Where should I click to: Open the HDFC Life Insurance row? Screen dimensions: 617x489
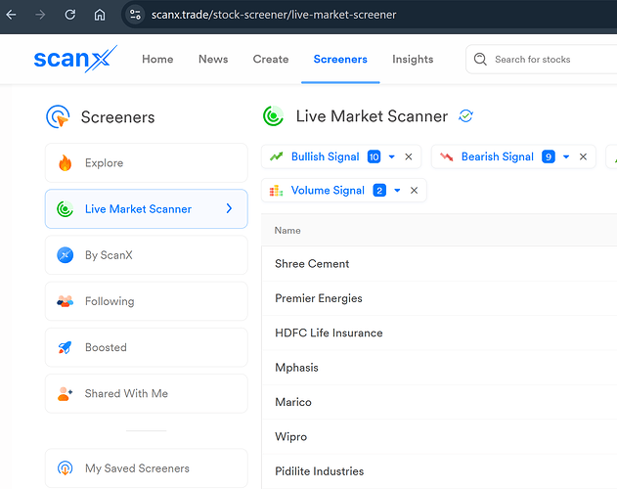point(439,333)
